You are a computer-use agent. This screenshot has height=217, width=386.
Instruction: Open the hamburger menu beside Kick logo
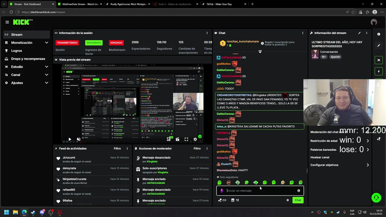pyautogui.click(x=7, y=22)
